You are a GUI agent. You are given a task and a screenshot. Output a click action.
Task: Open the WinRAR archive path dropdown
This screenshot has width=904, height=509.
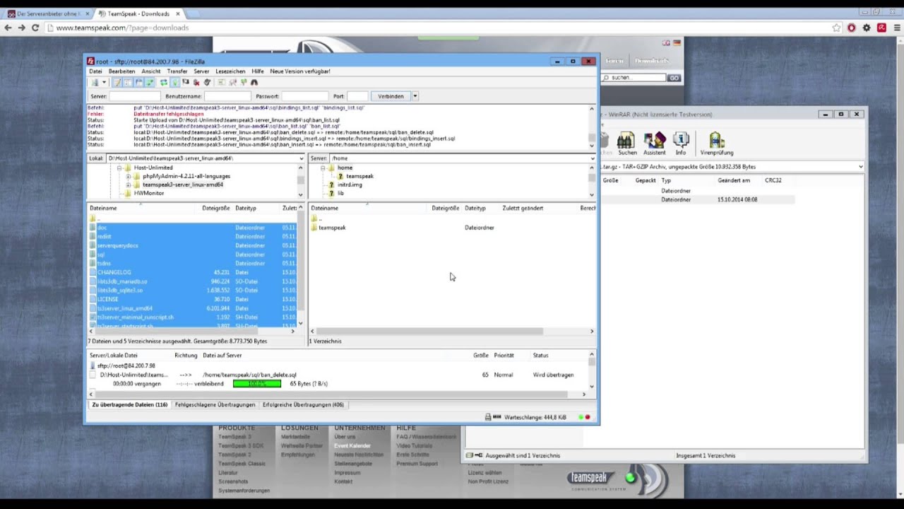click(860, 167)
